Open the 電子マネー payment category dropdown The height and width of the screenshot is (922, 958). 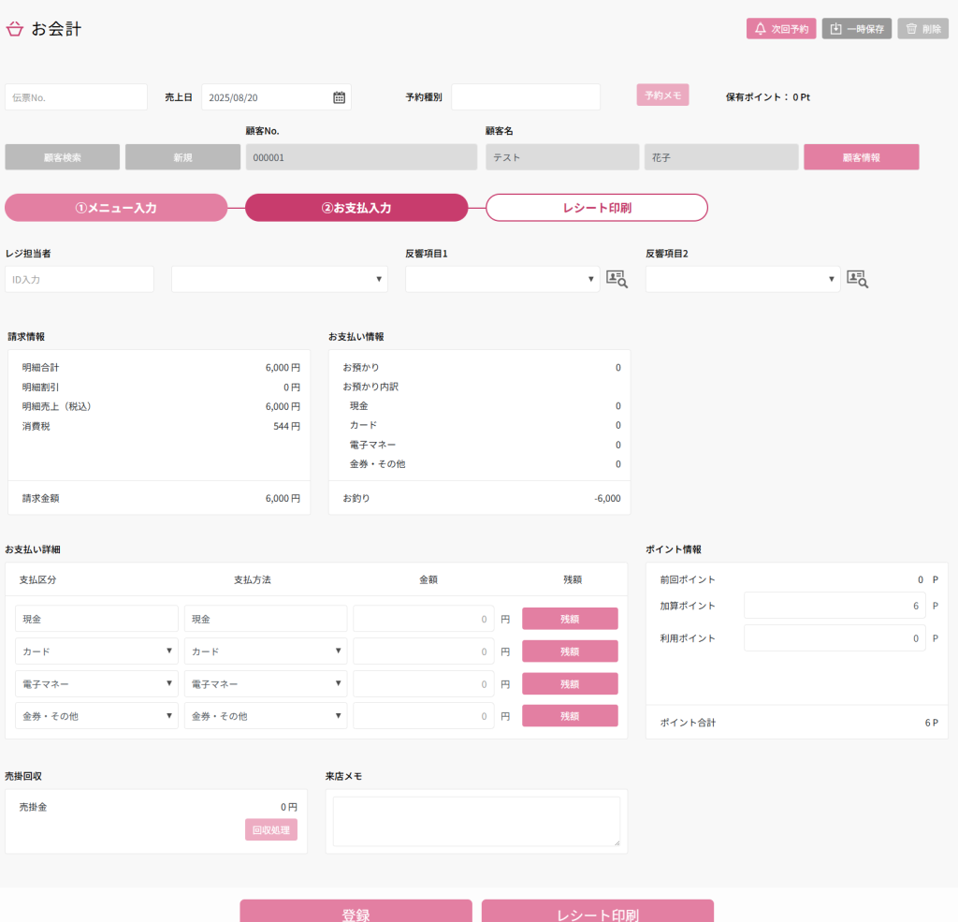click(96, 684)
